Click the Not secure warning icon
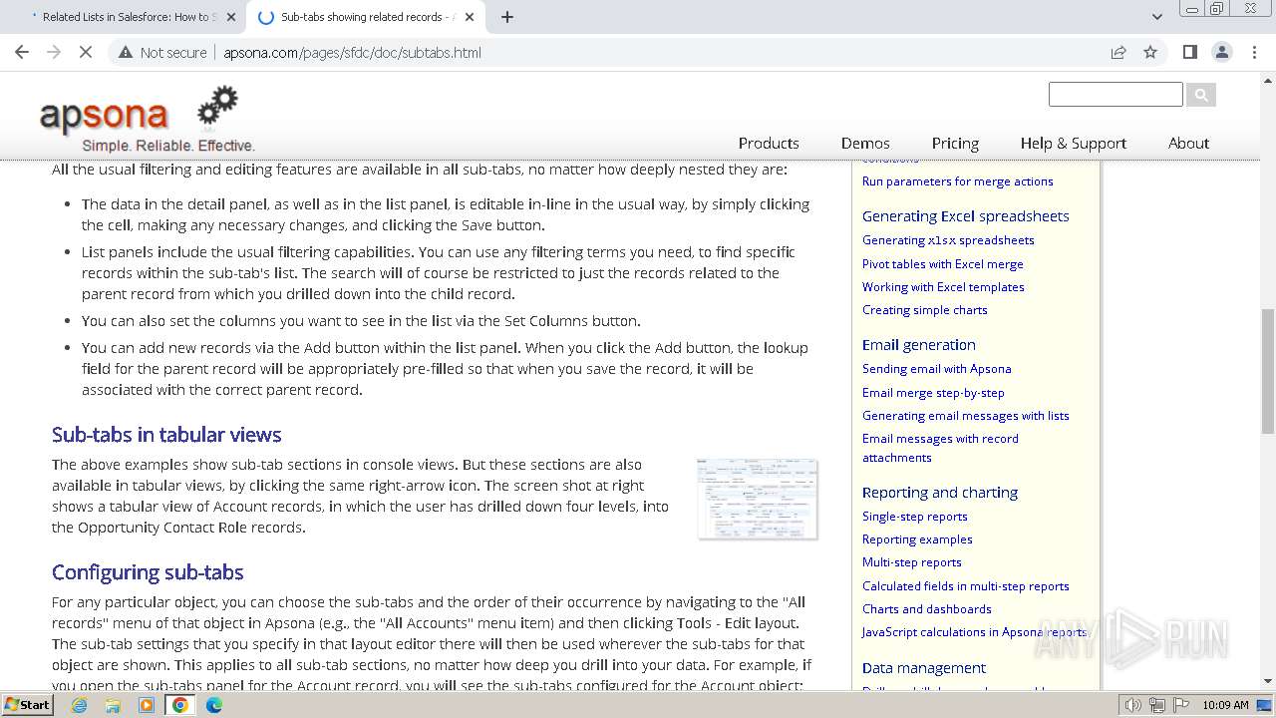 (126, 52)
